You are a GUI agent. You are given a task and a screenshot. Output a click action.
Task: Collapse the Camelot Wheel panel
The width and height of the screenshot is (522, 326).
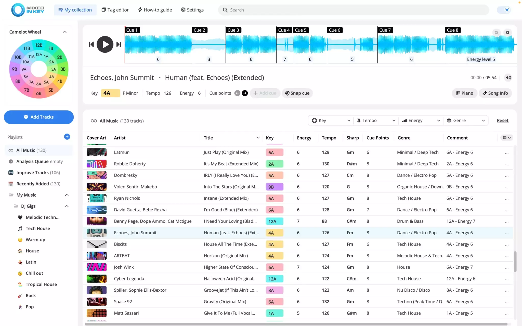(64, 32)
